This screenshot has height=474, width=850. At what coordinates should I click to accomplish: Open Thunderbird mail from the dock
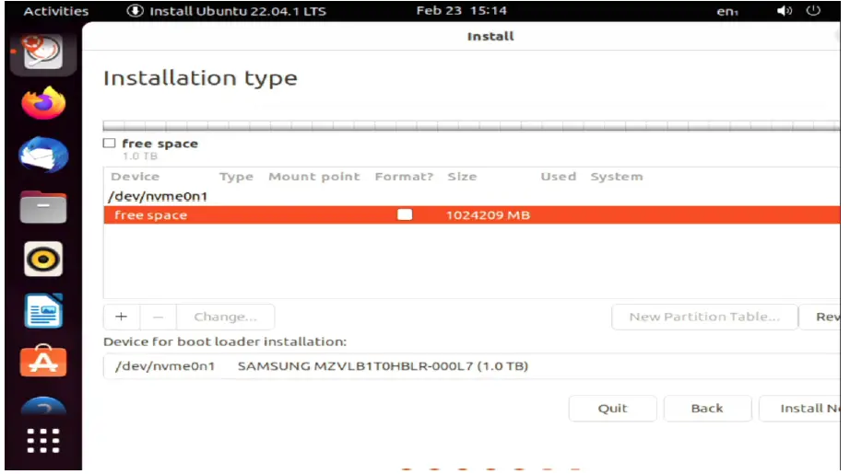(43, 155)
